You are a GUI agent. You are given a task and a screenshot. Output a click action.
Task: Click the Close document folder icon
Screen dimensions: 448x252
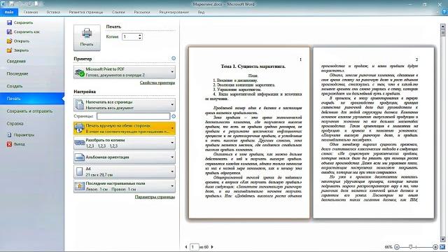coord(9,50)
